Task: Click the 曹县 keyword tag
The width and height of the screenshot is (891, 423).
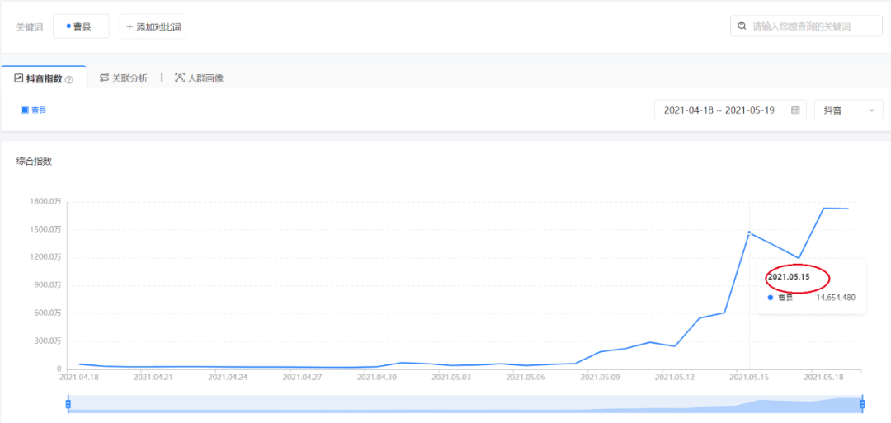Action: (x=80, y=26)
